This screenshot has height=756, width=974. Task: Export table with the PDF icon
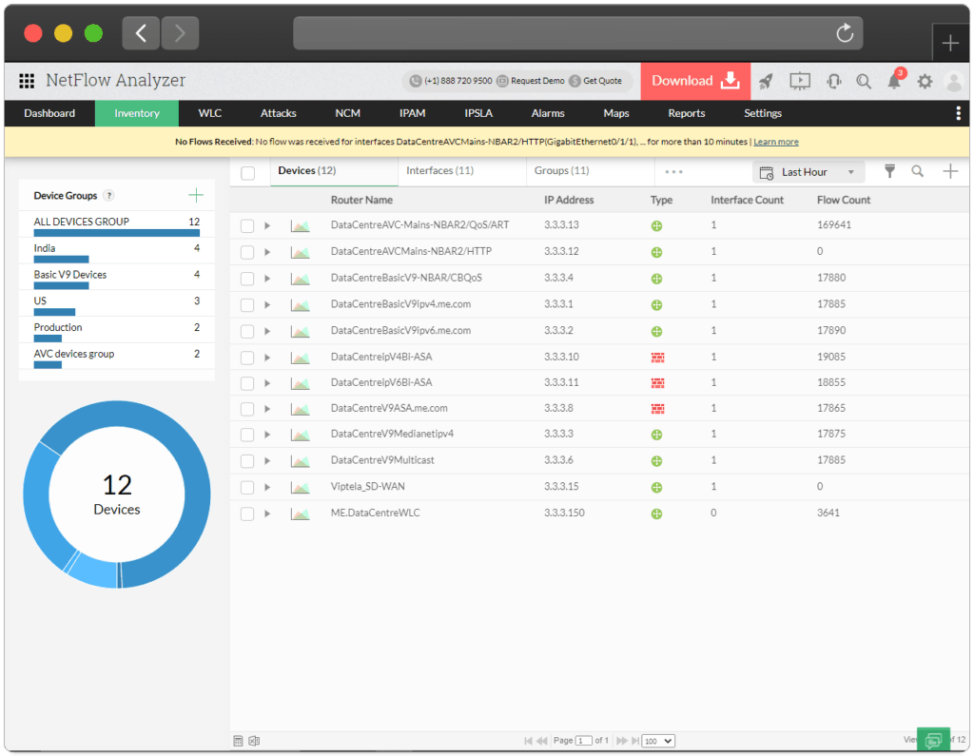(238, 741)
